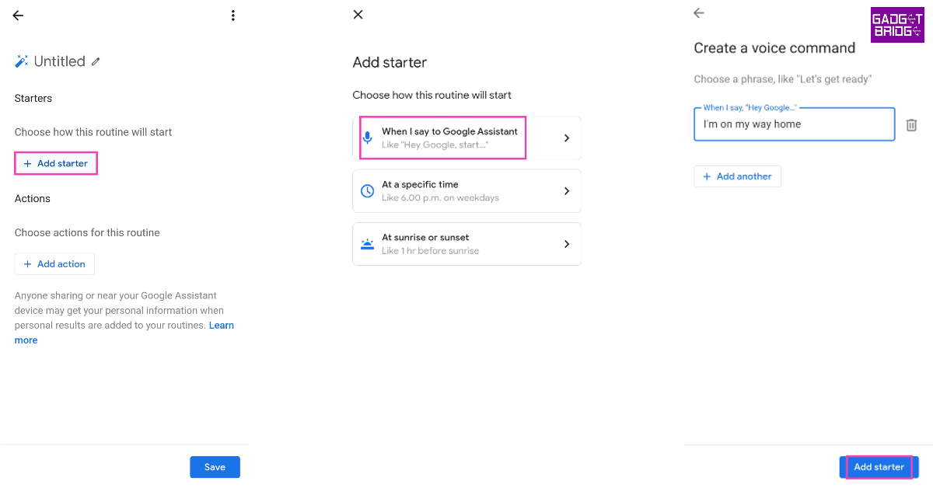Expand the Google Assistant starter chevron

point(567,138)
